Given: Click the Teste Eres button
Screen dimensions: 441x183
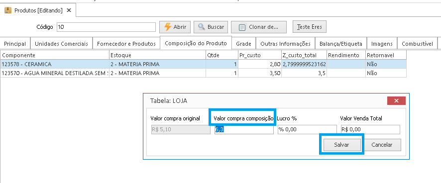Looking at the screenshot, I should [310, 27].
